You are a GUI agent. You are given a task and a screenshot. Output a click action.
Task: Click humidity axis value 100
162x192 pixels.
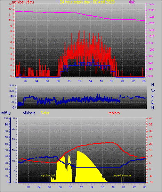point(6,118)
